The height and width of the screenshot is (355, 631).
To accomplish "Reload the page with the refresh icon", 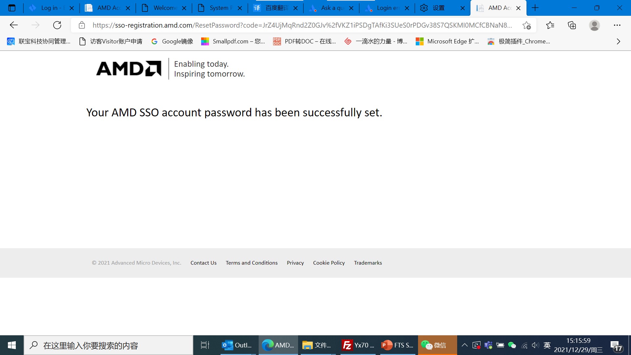I will tap(57, 25).
